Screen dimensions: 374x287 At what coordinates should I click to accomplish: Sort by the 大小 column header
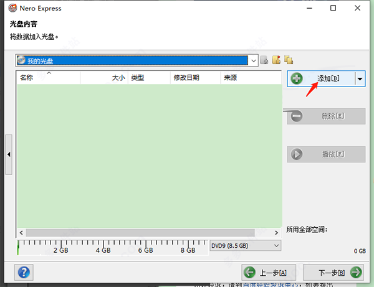104,78
